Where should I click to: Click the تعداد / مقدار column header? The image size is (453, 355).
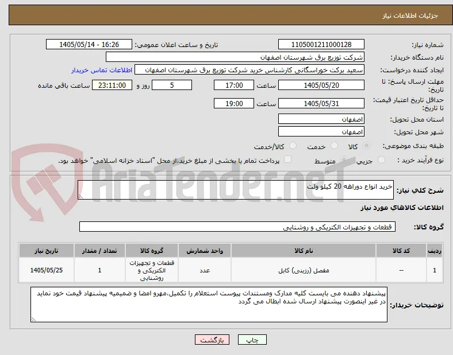coord(99,251)
